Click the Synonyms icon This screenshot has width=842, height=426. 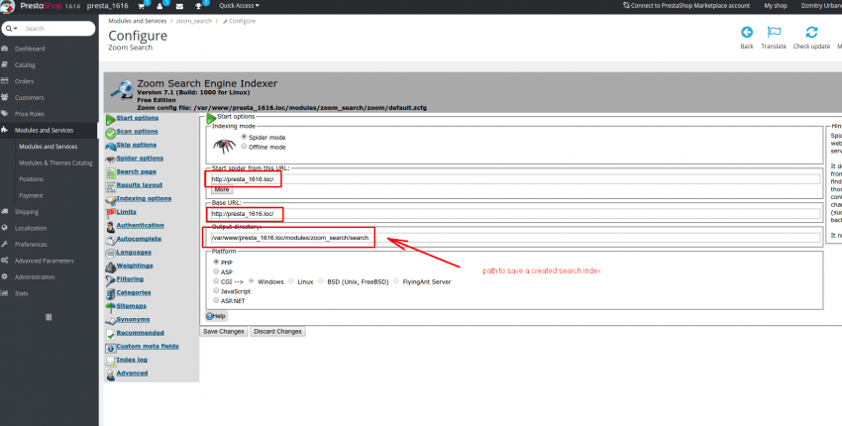111,321
